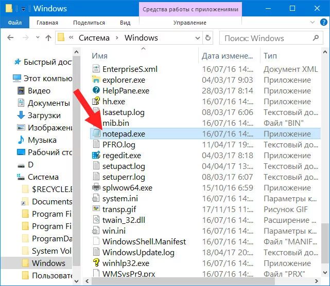
Task: Click the PFRO.log text file icon
Action: [x=96, y=144]
